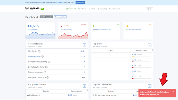The image size is (178, 100).
Task: Click the 4,688 requests count in Top clients
Action: coord(134,66)
